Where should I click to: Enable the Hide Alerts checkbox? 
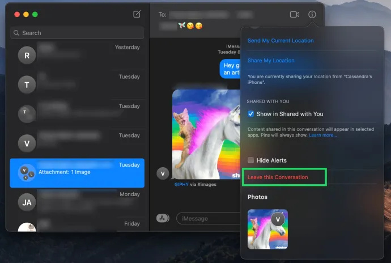(250, 160)
